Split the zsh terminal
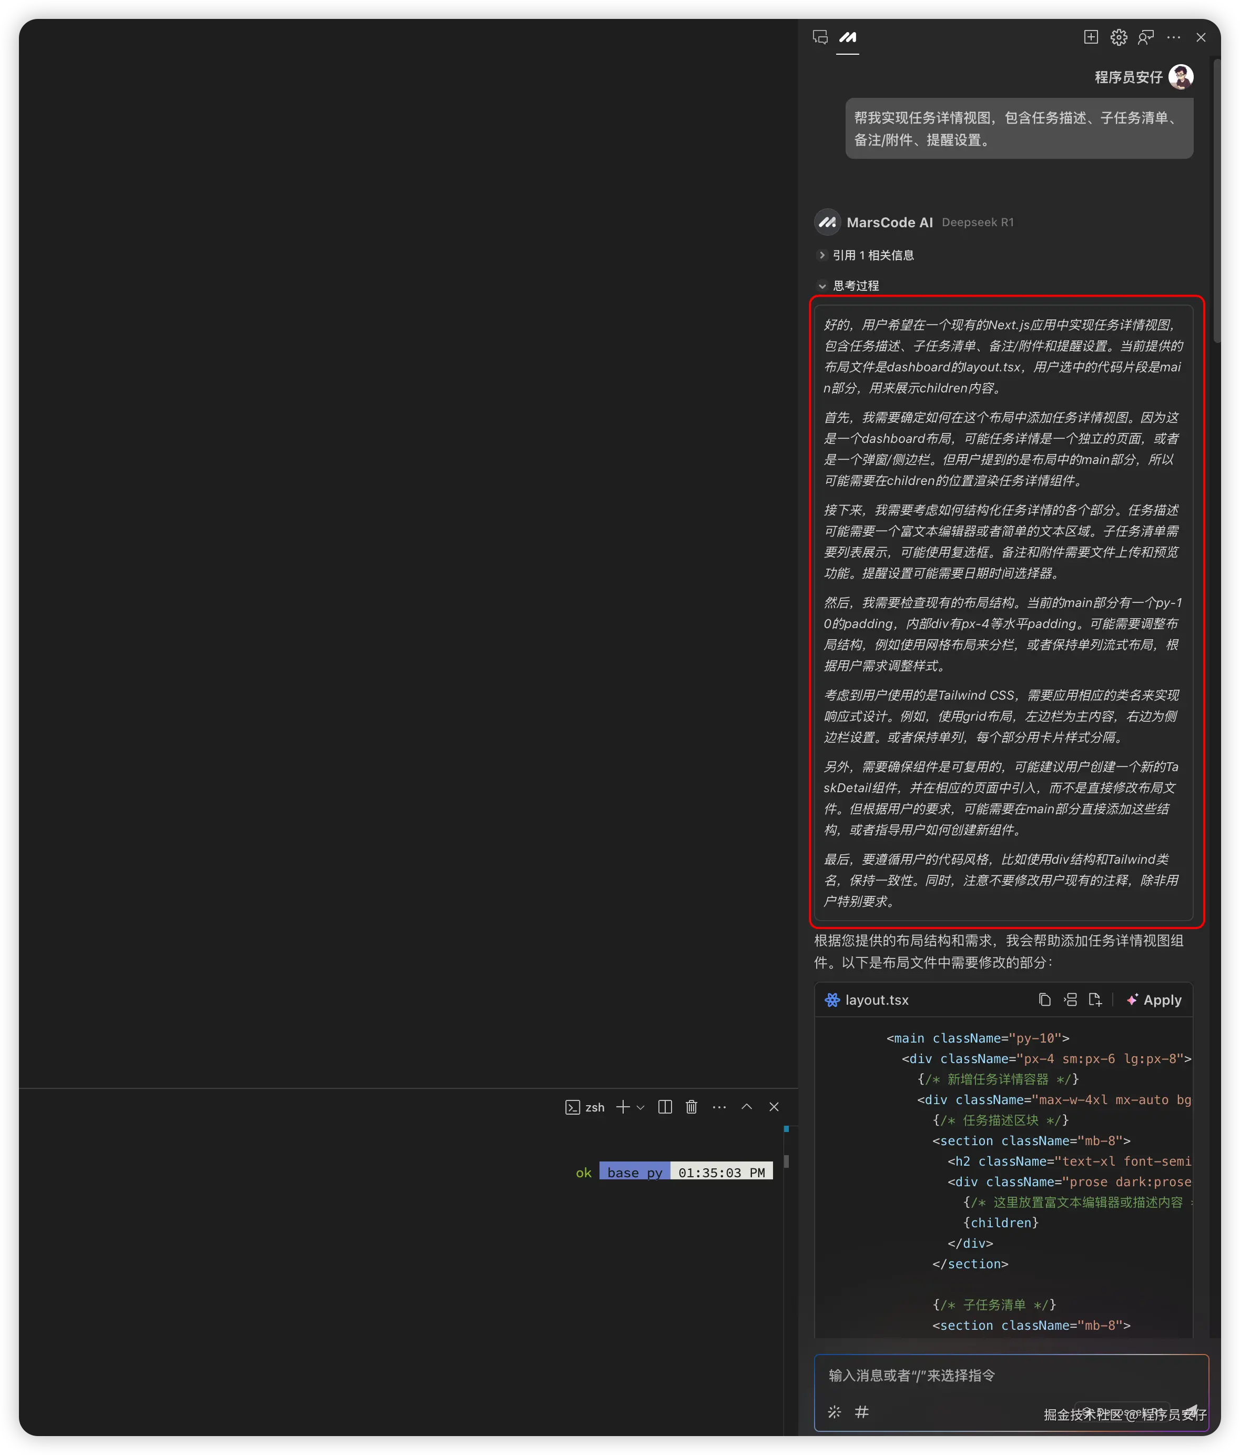Viewport: 1240px width, 1455px height. [665, 1107]
